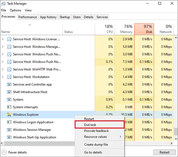Click the Service Host: Windows Manage gear icon
Screen dimensions: 178x157
click(9, 47)
